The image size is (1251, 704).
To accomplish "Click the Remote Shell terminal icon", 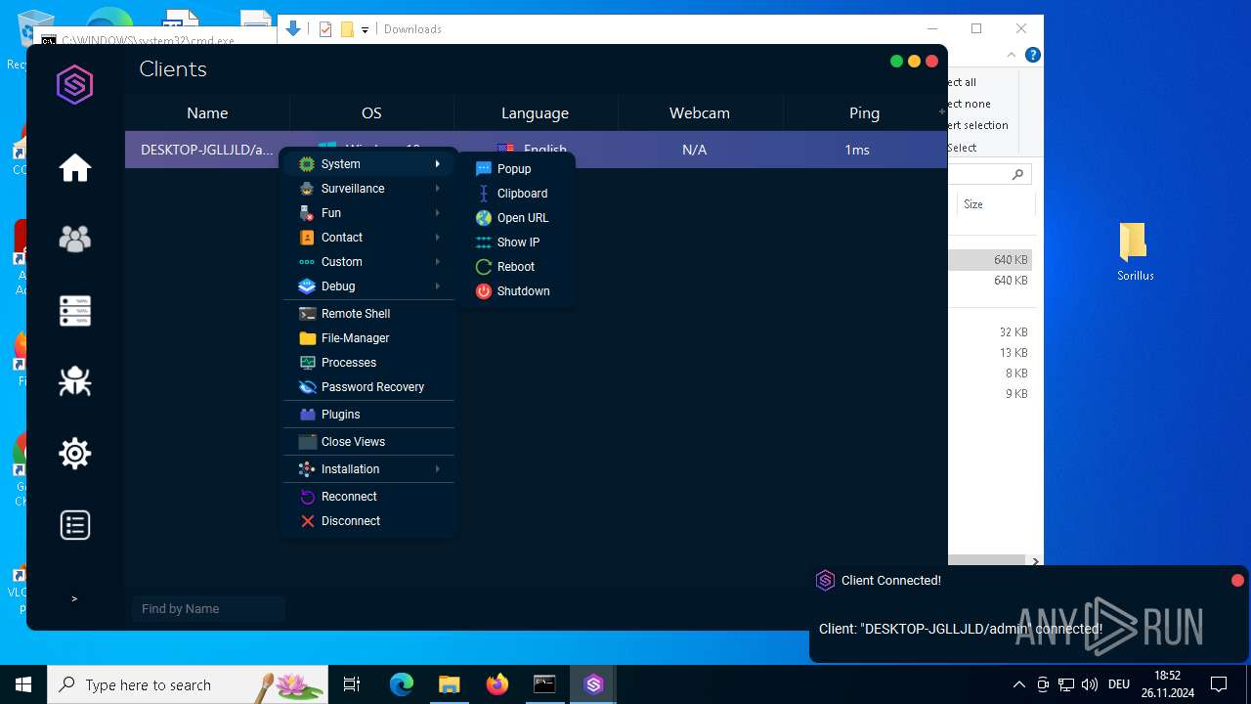I will [307, 314].
